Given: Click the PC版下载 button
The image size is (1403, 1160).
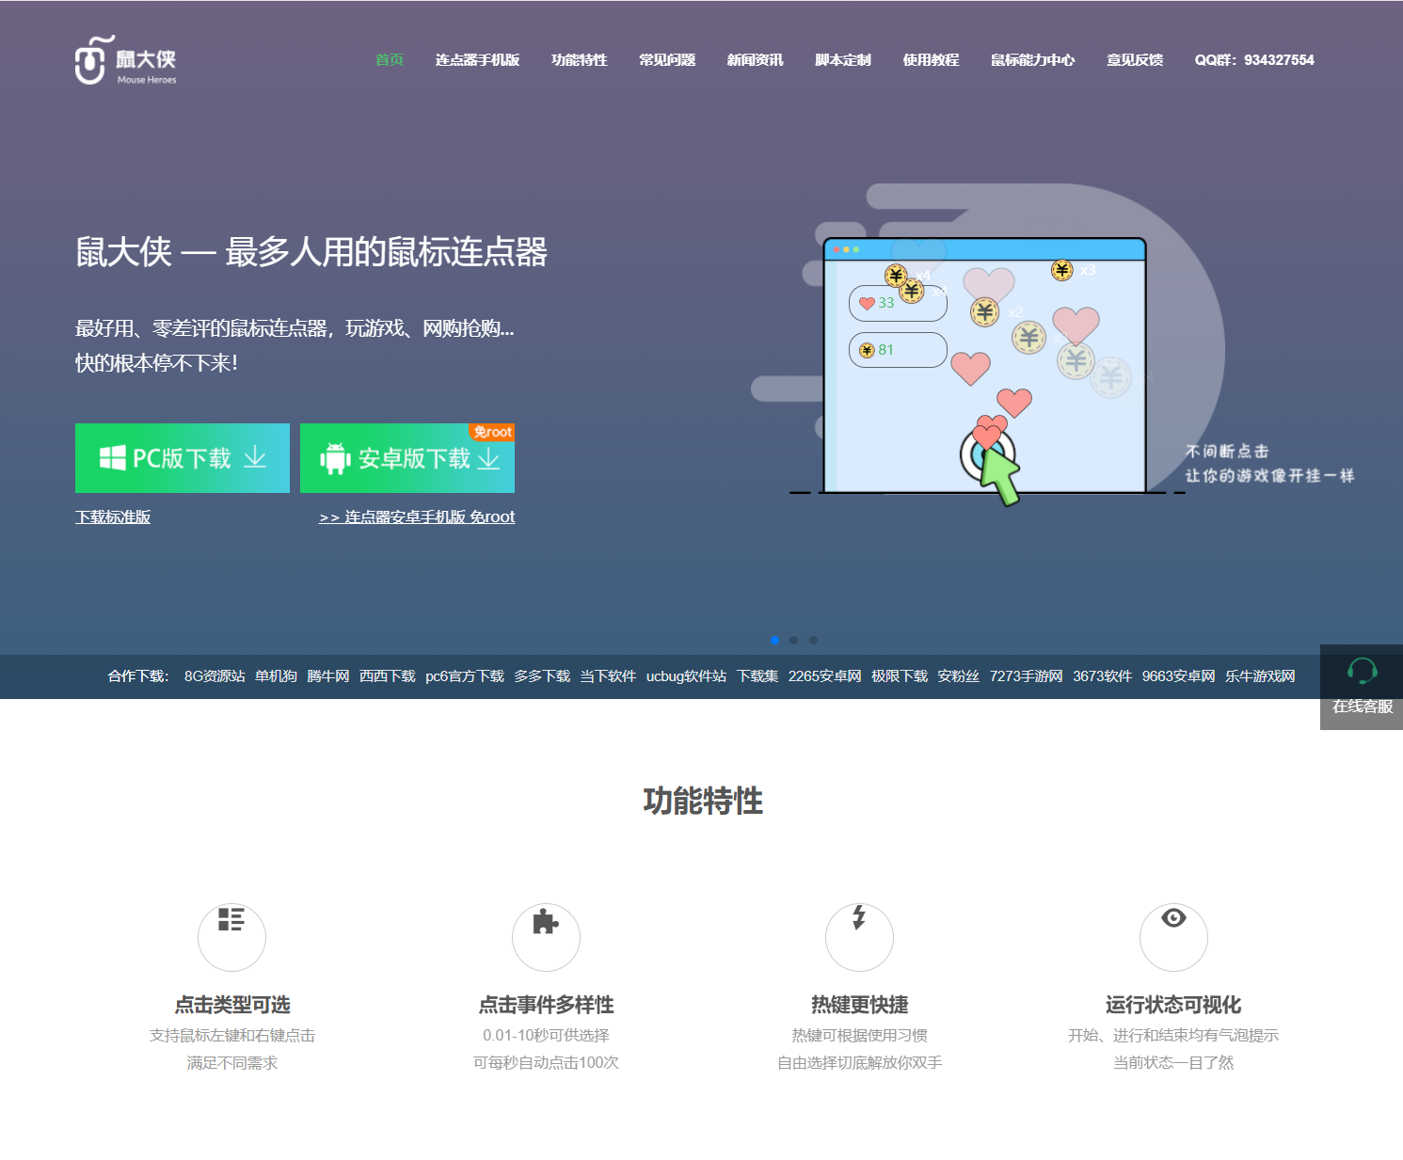Looking at the screenshot, I should click(x=183, y=458).
